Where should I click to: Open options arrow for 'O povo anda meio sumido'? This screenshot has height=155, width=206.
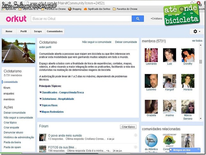136,135
